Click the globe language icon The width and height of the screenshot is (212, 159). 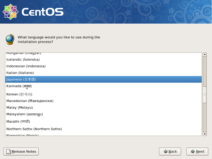point(10,39)
